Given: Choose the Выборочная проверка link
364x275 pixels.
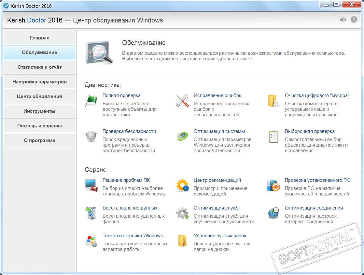Looking at the screenshot, I should [310, 131].
